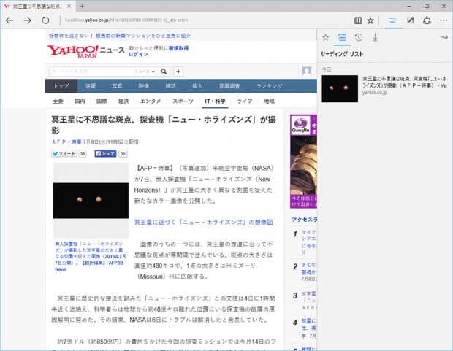Viewport: 453px width, 351px height.
Task: Open ranking item number 3 link
Action: pyautogui.click(x=309, y=297)
